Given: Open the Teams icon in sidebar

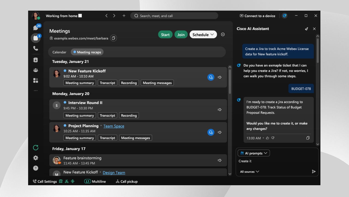Looking at the screenshot, I should pos(36,70).
